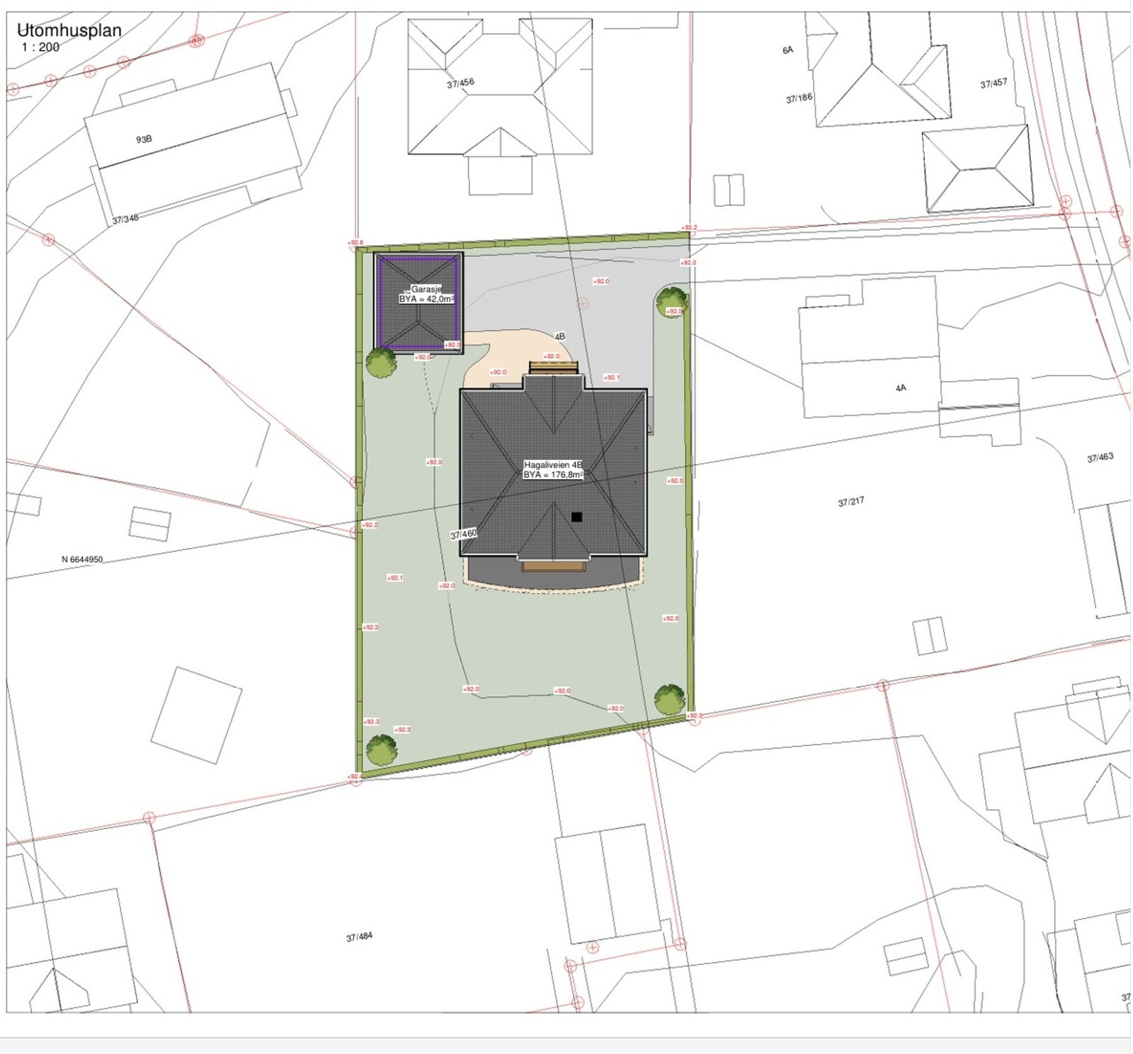Click the "1 : 200" scale text
Image resolution: width=1133 pixels, height=1054 pixels.
pos(40,47)
